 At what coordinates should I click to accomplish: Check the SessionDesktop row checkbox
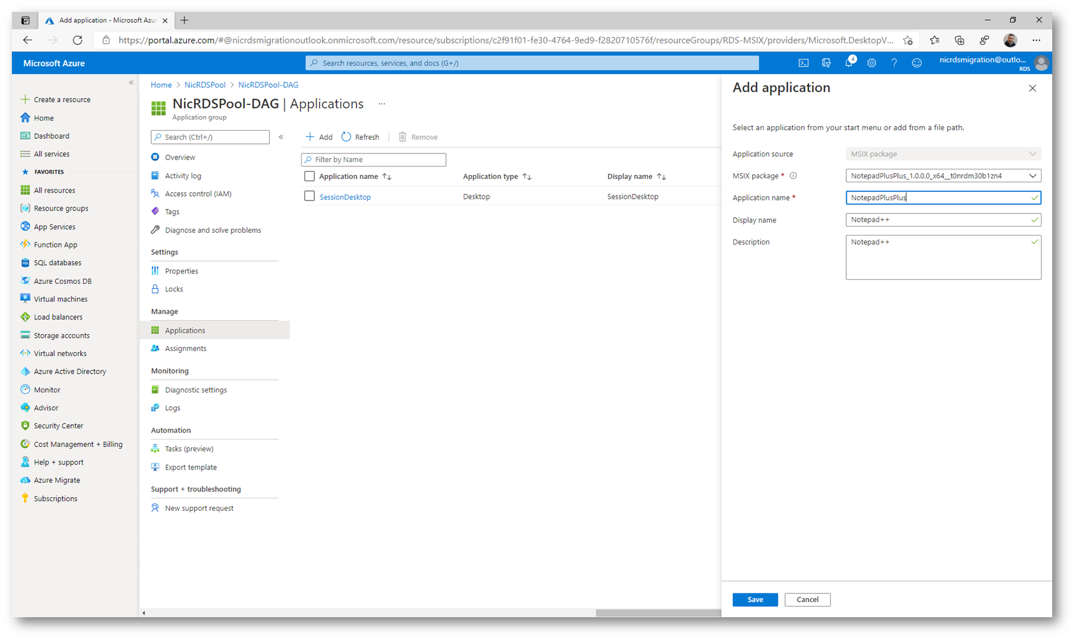[310, 196]
